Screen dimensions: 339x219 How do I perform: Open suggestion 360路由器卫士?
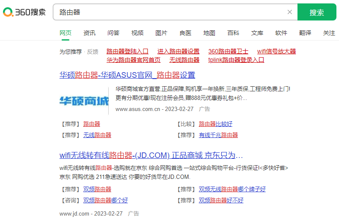pos(228,51)
